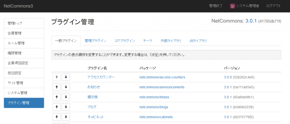Open サイト管理 in sidebar
The width and height of the screenshot is (290, 124).
[24, 83]
